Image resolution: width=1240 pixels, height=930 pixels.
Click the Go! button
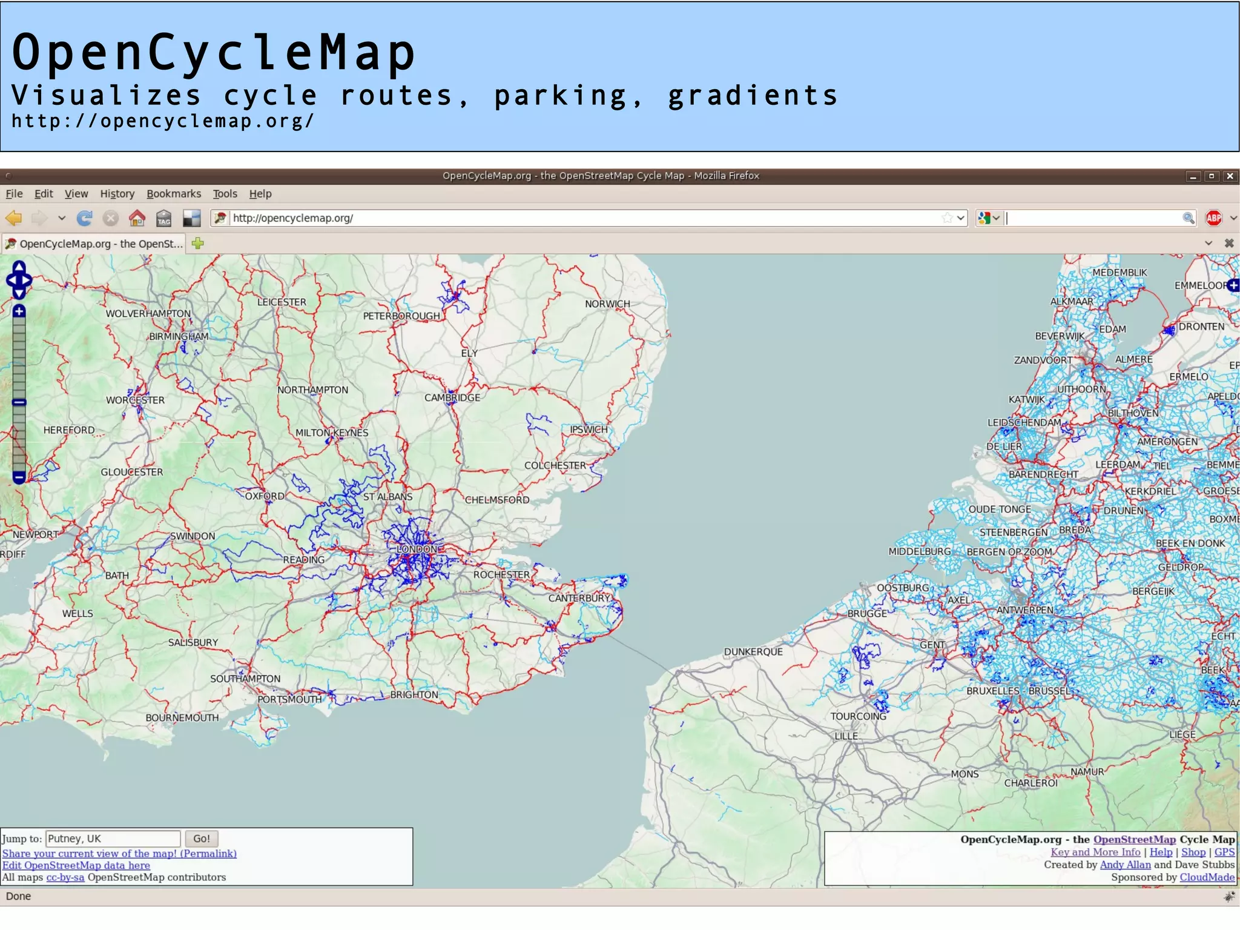(x=201, y=839)
